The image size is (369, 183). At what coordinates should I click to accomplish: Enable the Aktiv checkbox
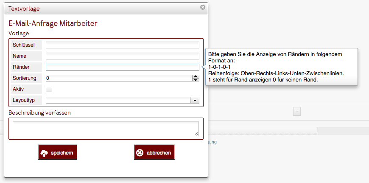tap(49, 89)
